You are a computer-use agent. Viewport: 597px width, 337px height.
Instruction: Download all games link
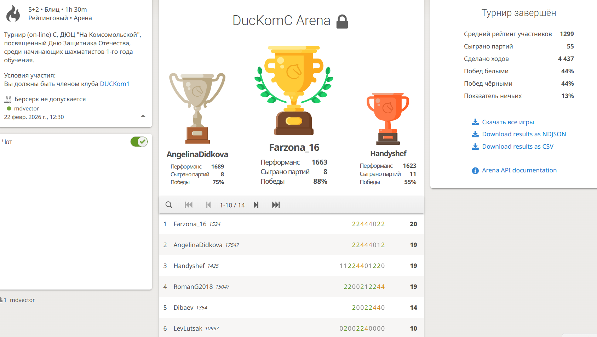point(507,122)
